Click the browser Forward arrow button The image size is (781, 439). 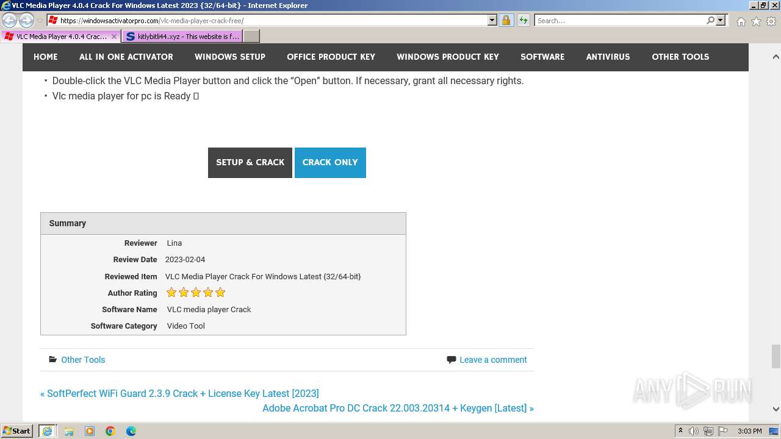pos(26,20)
